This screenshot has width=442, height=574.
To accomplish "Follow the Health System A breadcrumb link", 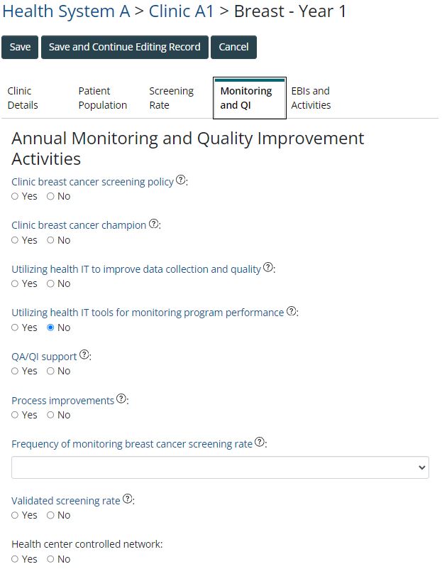I will click(66, 11).
